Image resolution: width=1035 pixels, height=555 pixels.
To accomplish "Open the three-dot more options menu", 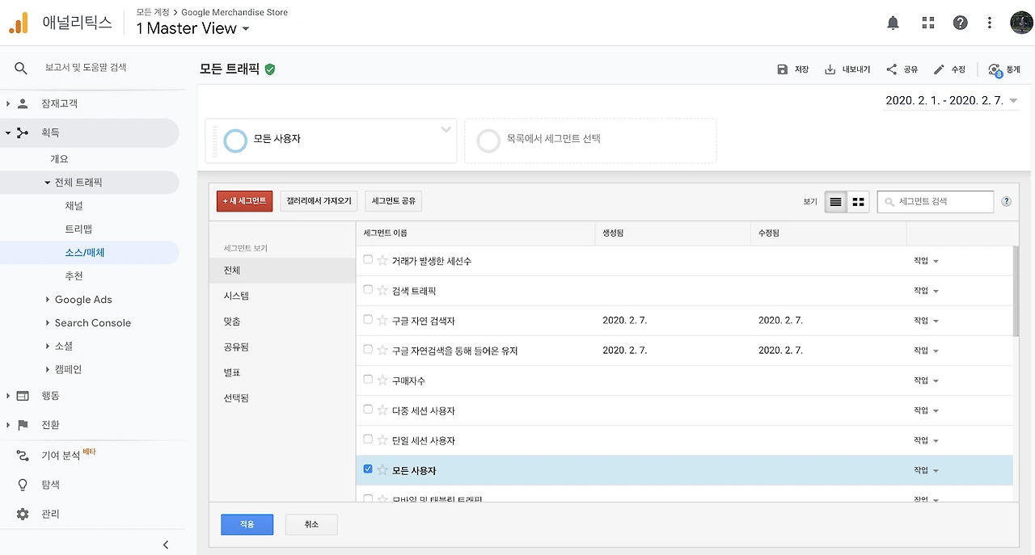I will pos(990,23).
